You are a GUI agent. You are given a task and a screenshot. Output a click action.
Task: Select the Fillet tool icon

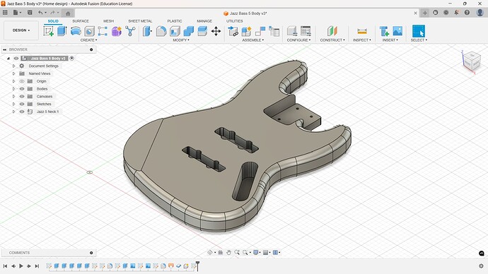(x=161, y=31)
